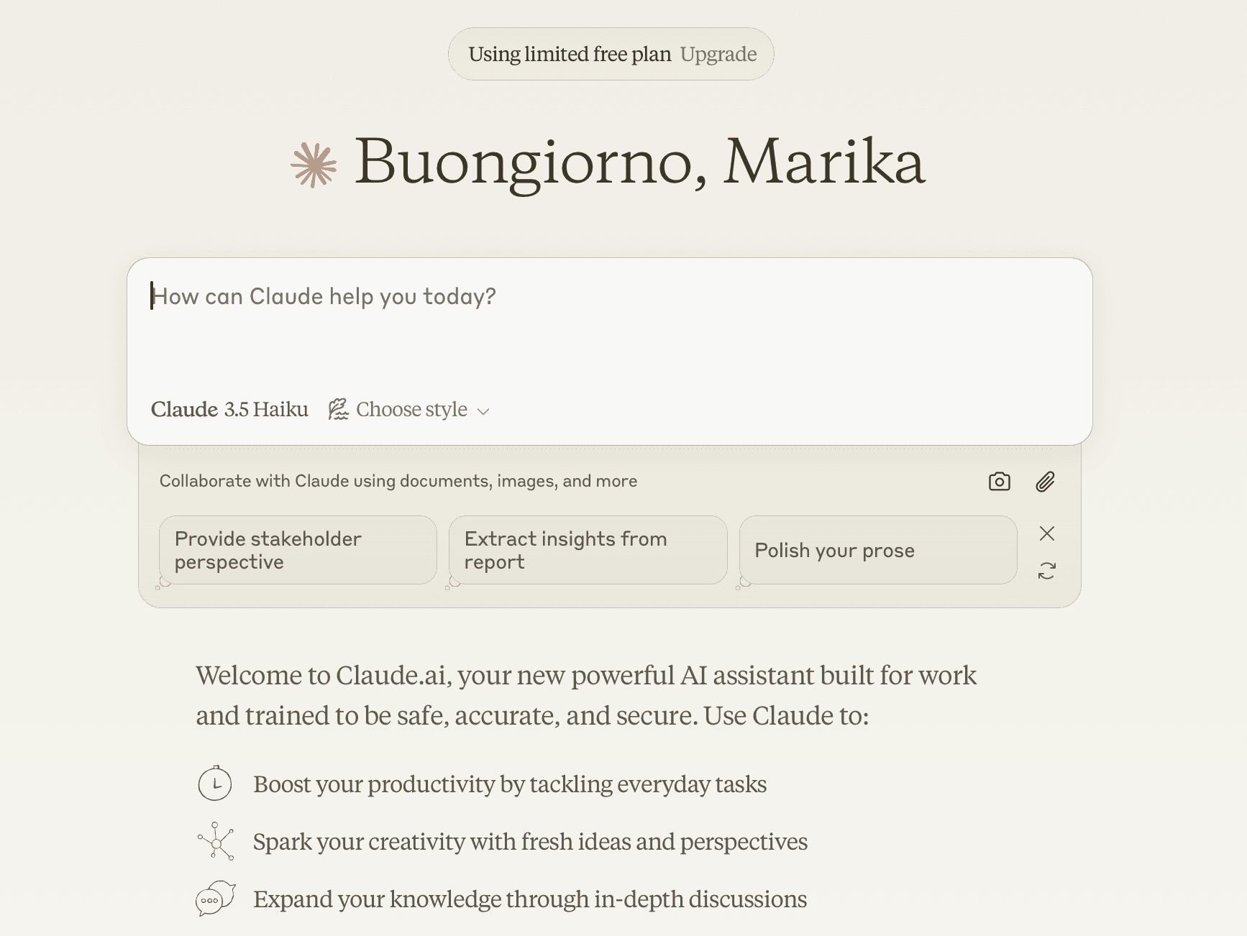The image size is (1247, 936).
Task: Pick the Polish your prose suggestion
Action: coord(878,550)
